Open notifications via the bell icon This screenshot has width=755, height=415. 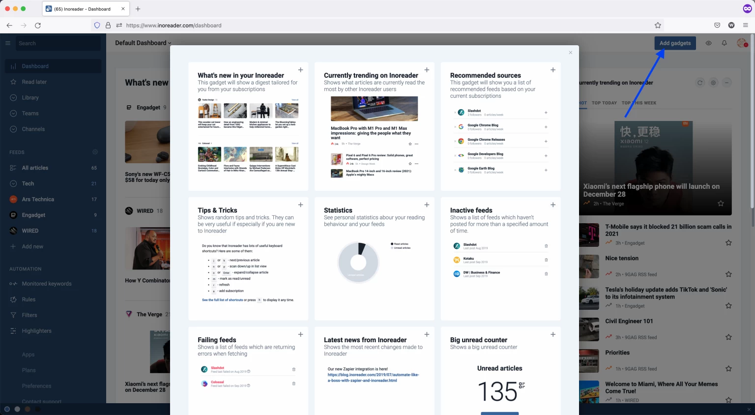724,43
